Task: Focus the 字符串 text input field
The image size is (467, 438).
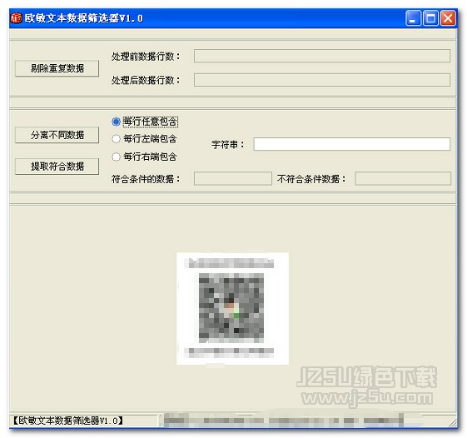Action: [x=352, y=144]
